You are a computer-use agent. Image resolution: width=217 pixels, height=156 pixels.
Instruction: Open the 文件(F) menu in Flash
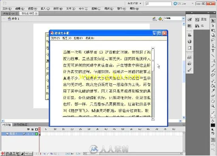(x=7, y=8)
